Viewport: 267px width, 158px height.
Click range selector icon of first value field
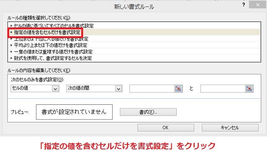click(x=178, y=88)
